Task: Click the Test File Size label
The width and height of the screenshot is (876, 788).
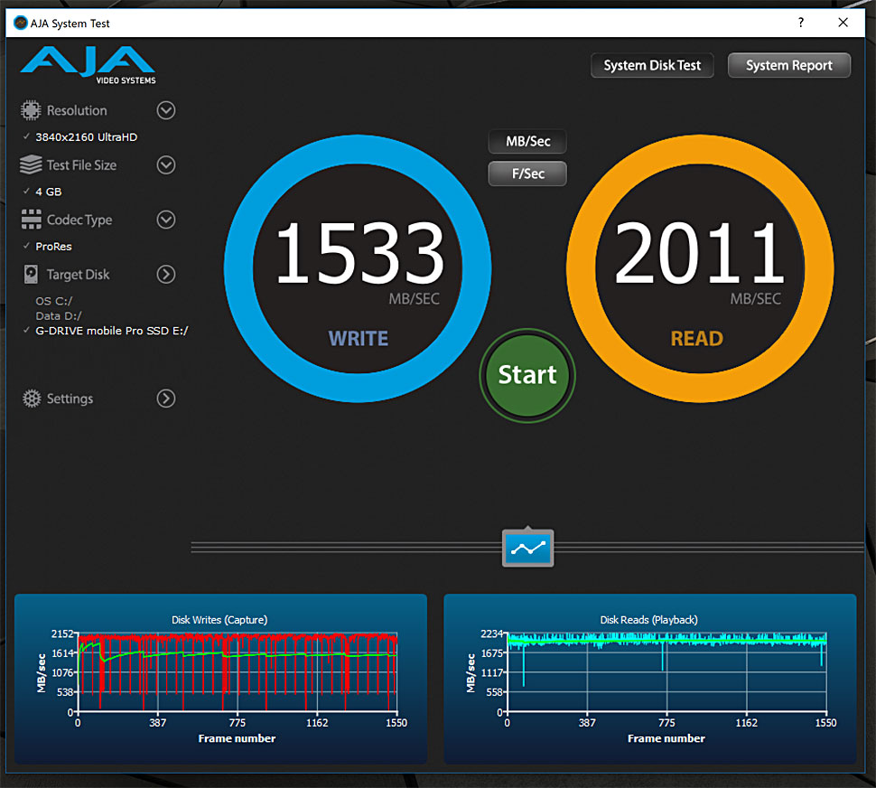Action: tap(81, 165)
